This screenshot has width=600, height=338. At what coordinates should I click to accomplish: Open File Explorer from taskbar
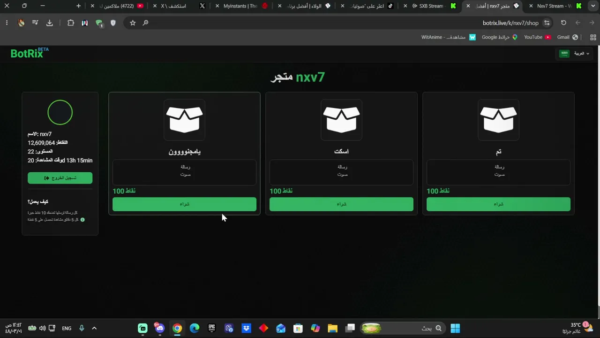[x=333, y=328]
